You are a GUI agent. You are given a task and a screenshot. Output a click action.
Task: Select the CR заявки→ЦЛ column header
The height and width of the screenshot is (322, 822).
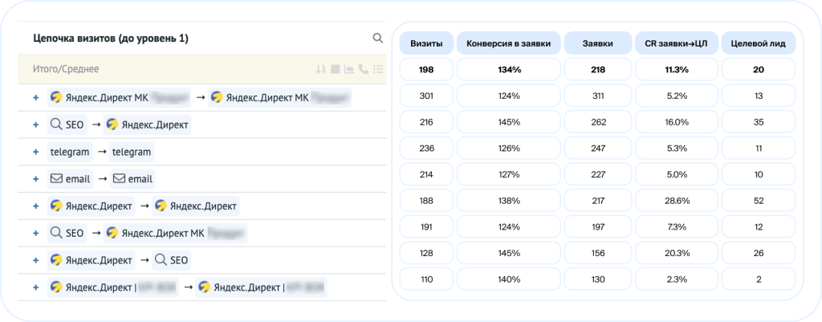(x=677, y=43)
